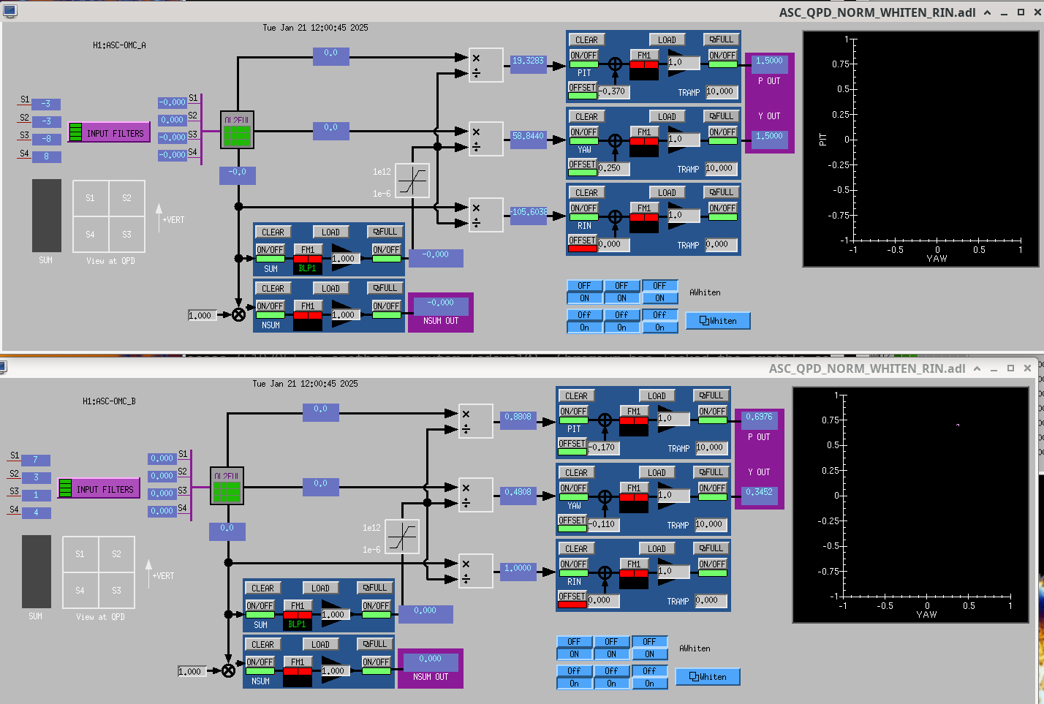Toggle FM1 in the OMC_A NSUM filter
This screenshot has width=1044, height=704.
[x=308, y=310]
